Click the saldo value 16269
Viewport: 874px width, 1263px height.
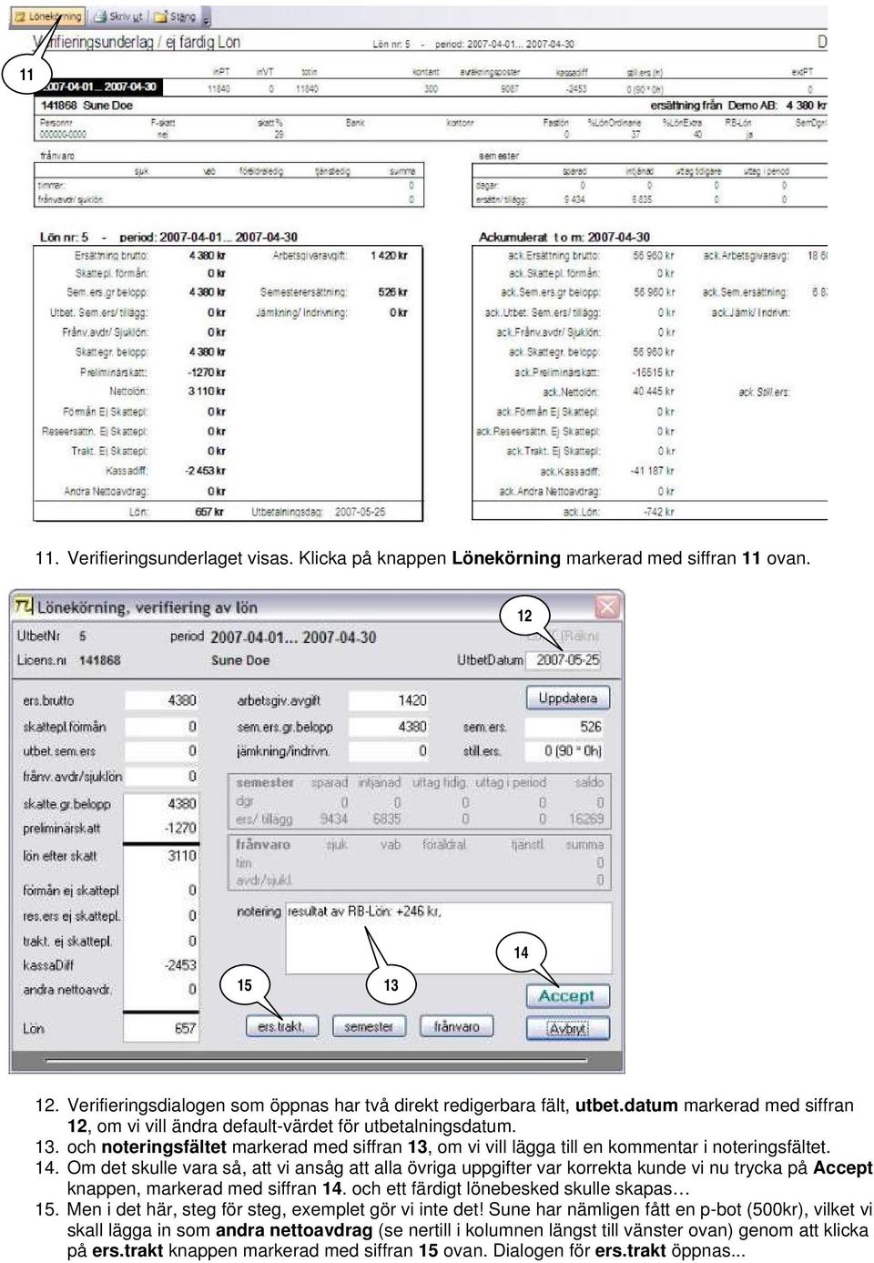coord(586,819)
